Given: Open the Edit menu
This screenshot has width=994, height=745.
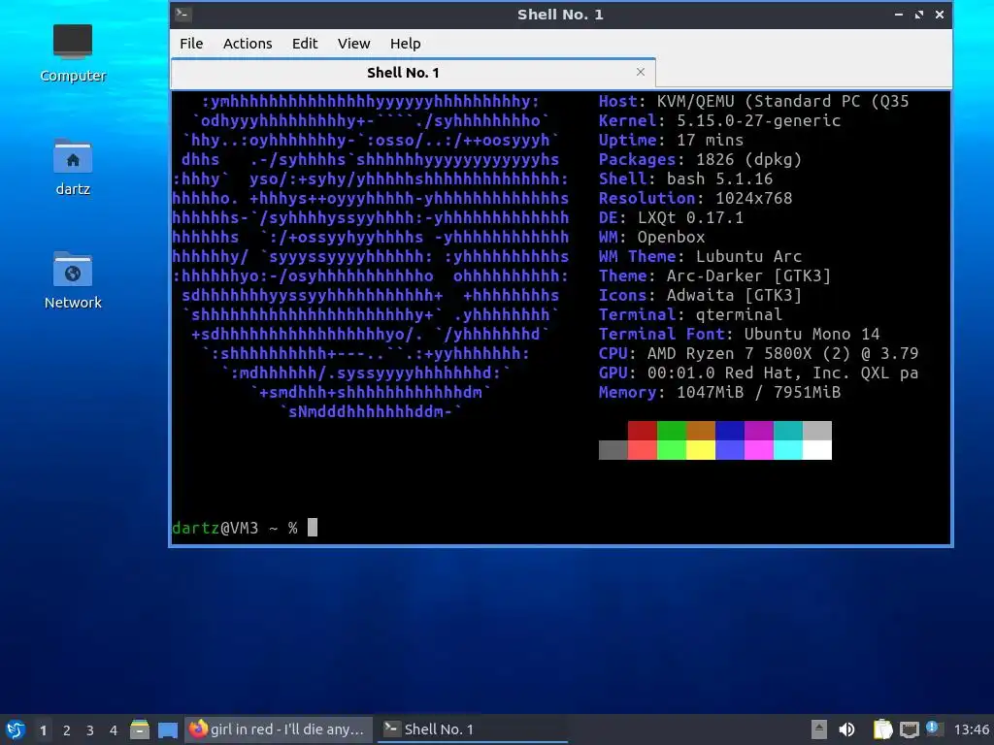Looking at the screenshot, I should (304, 44).
